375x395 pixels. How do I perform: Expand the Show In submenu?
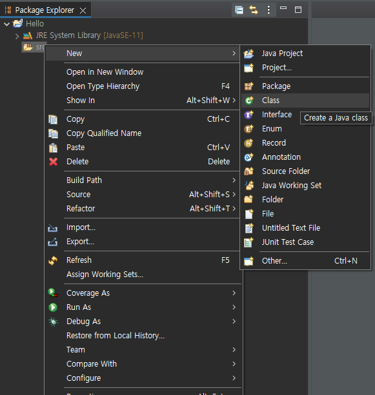tap(142, 101)
